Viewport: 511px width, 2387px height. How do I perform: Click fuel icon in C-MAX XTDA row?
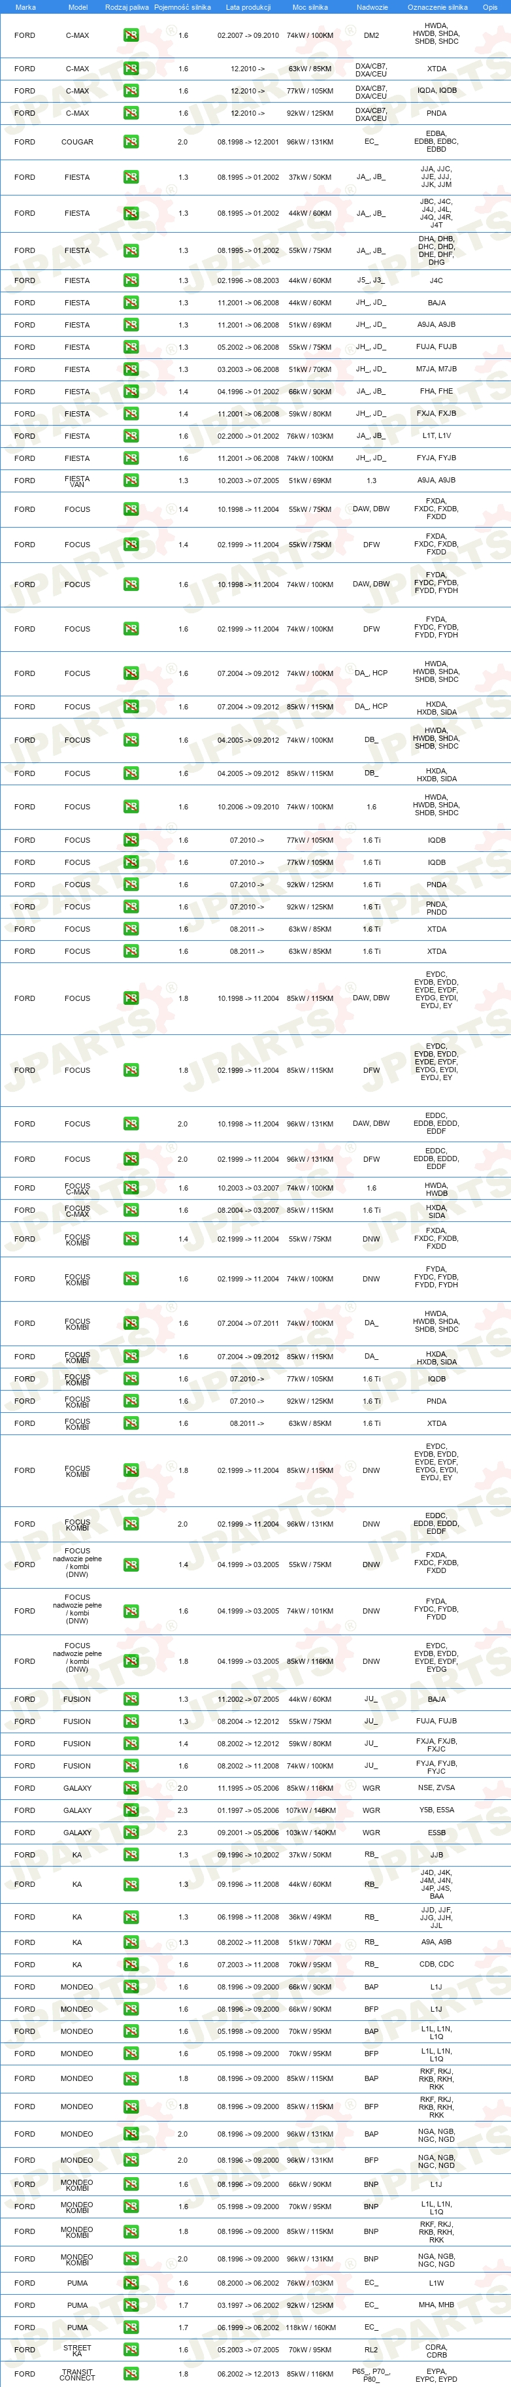(x=131, y=69)
